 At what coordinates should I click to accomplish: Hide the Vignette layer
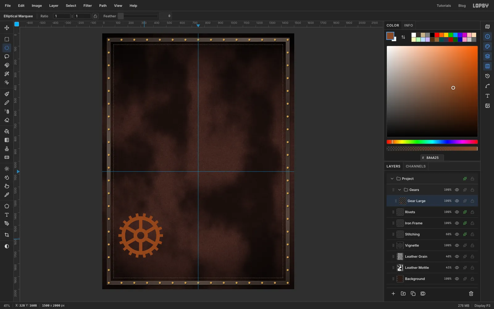click(x=457, y=245)
